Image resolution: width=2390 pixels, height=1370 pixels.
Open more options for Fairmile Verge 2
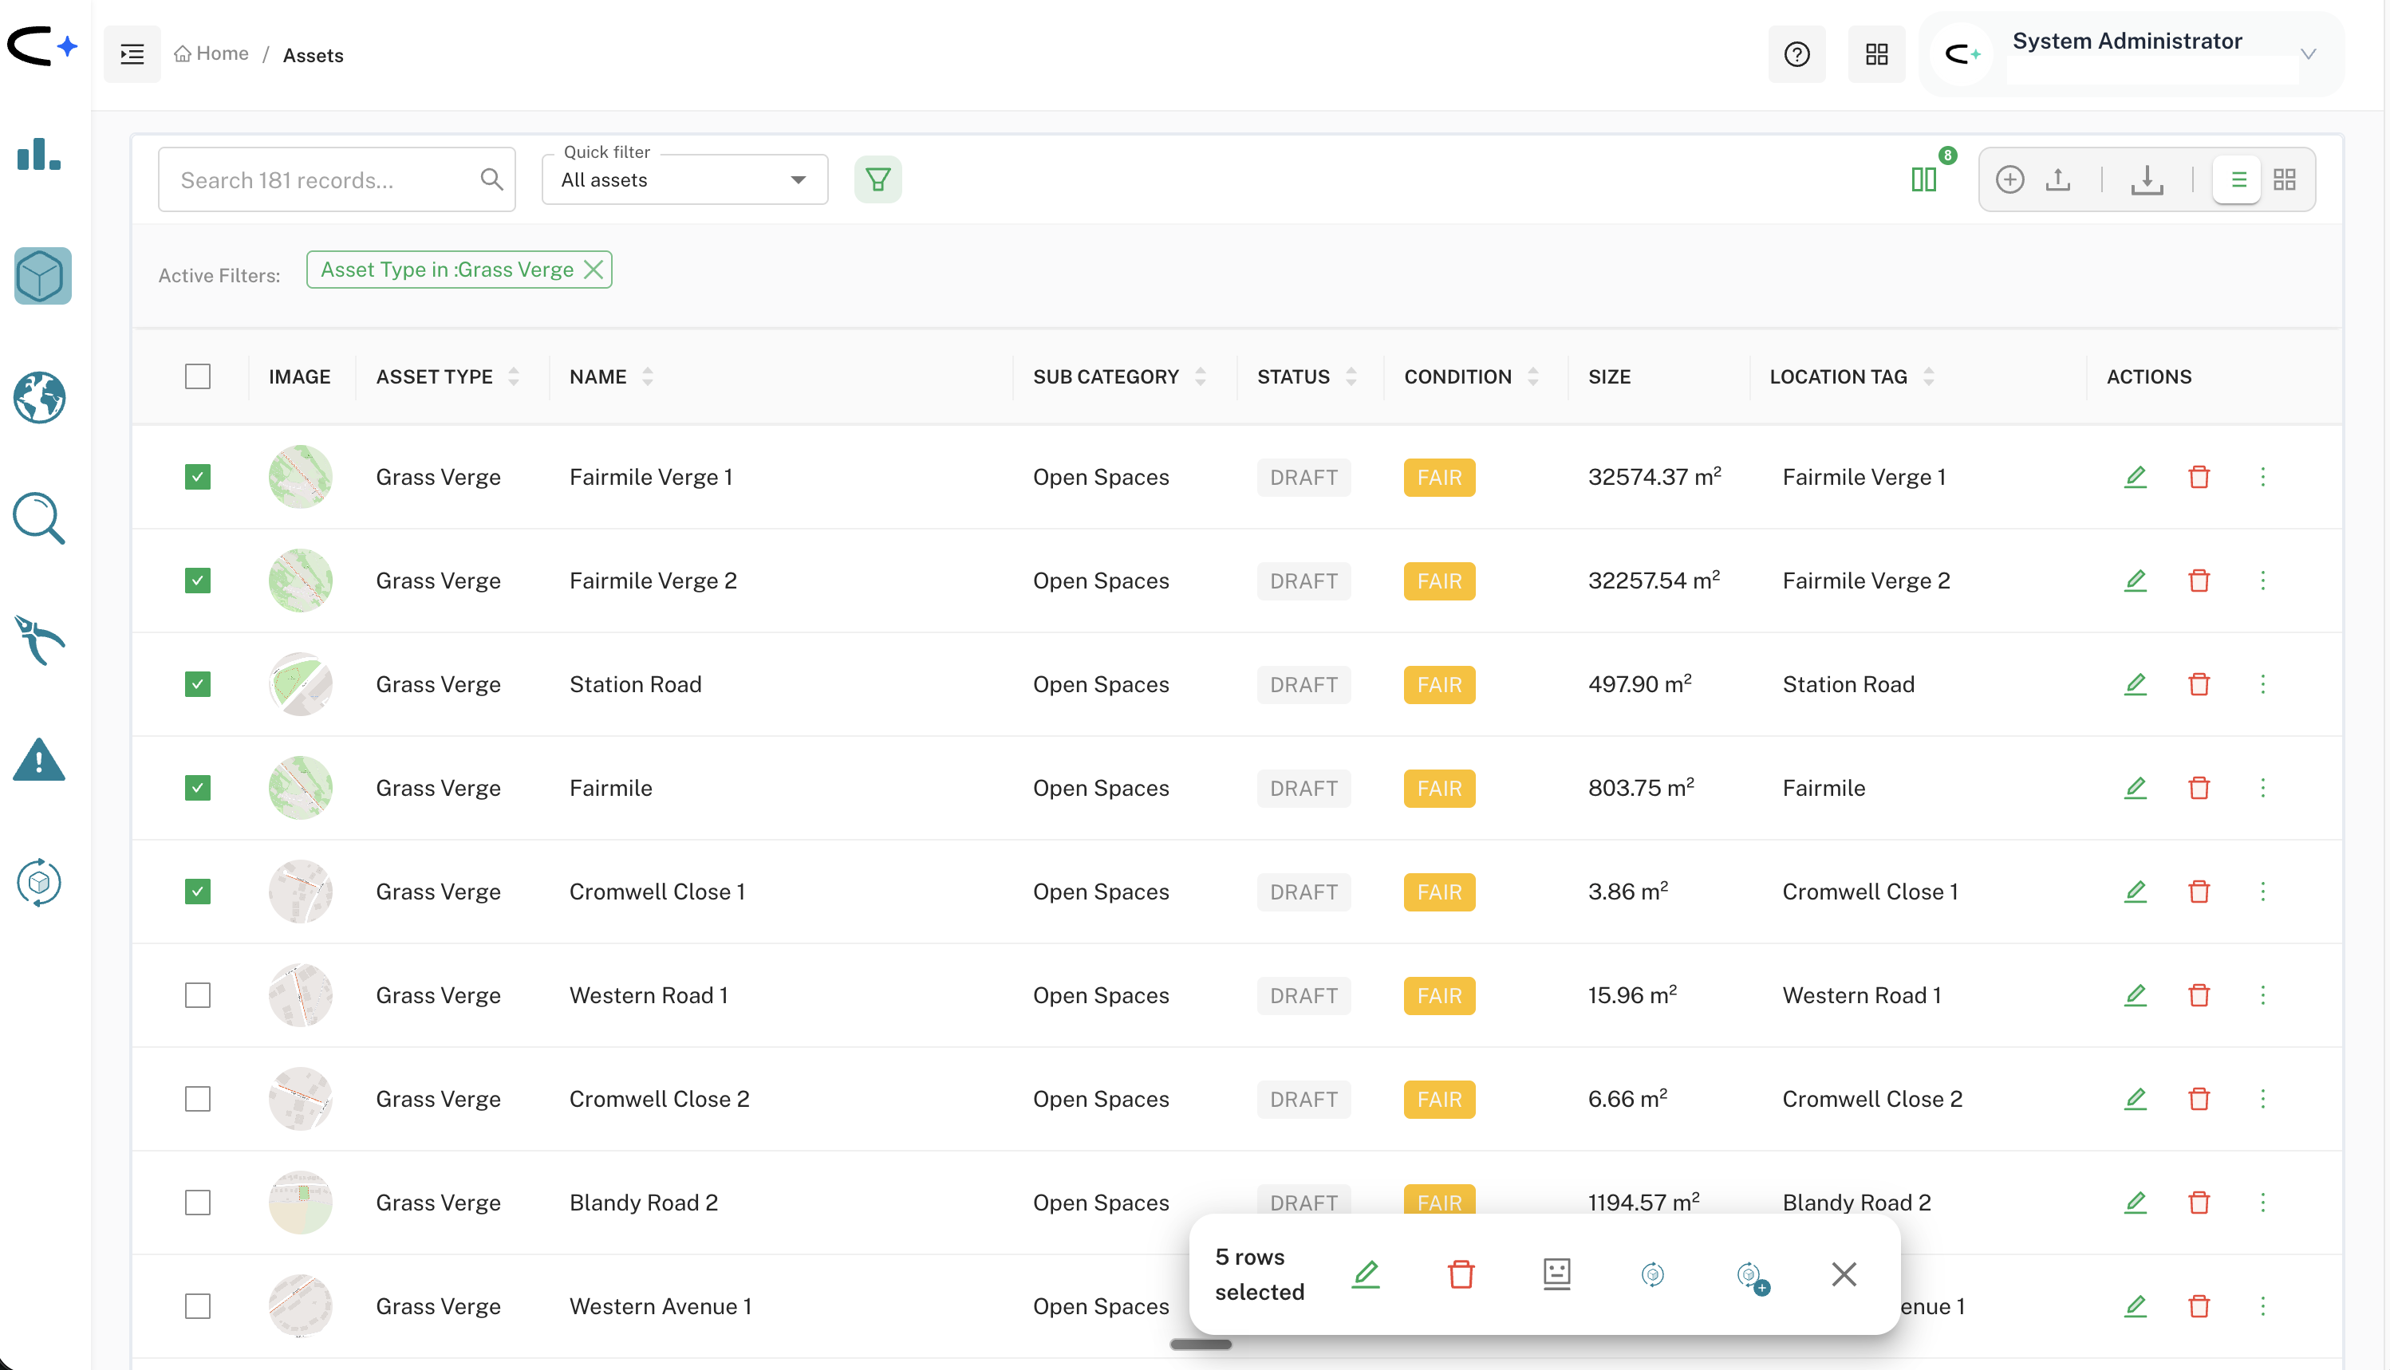[2263, 581]
